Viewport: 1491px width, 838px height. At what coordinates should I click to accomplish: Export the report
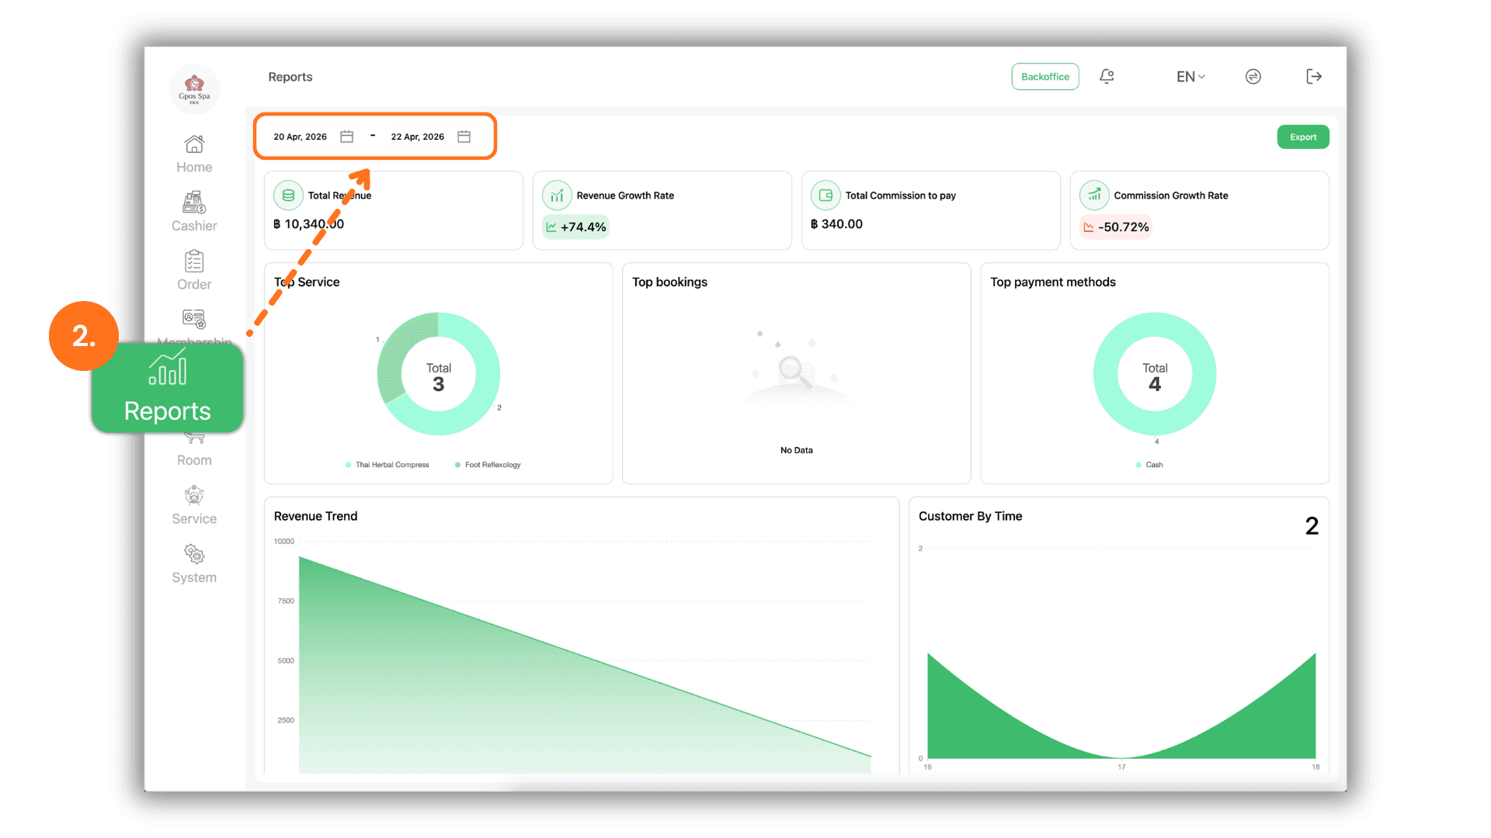[x=1303, y=137]
